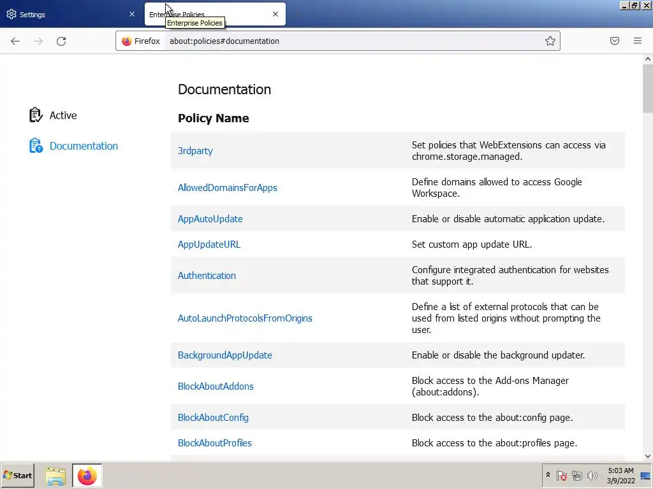Click the 'Policy Name' column header

tap(213, 118)
